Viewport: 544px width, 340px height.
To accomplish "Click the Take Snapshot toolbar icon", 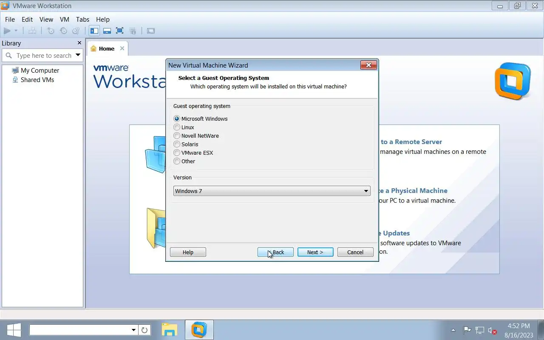I will [x=51, y=31].
